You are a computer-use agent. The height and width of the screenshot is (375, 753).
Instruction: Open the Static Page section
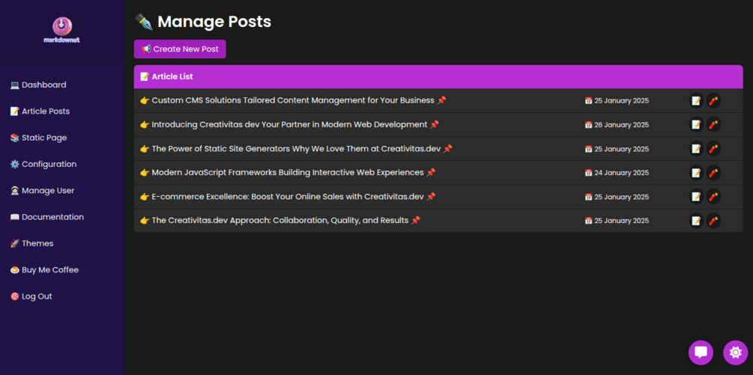click(43, 138)
